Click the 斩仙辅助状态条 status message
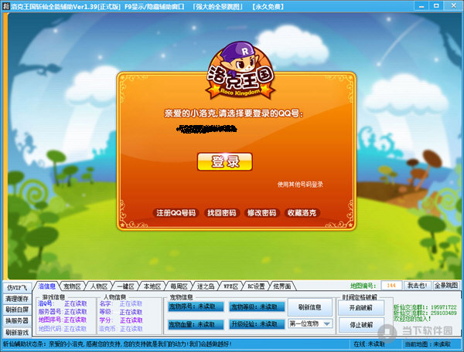 [x=118, y=344]
